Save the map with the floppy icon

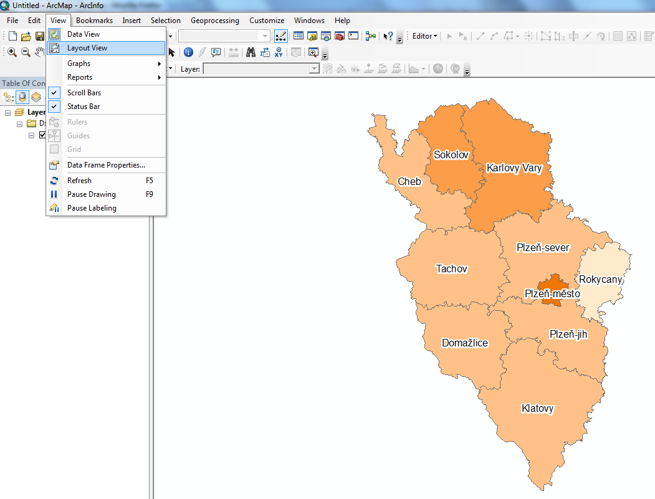pyautogui.click(x=40, y=36)
